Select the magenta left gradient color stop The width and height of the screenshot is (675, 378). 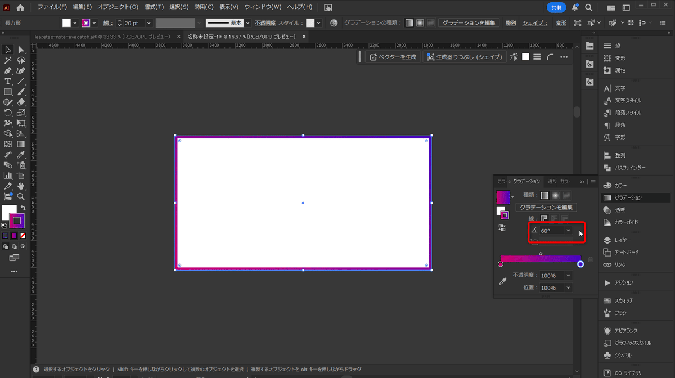pos(501,264)
